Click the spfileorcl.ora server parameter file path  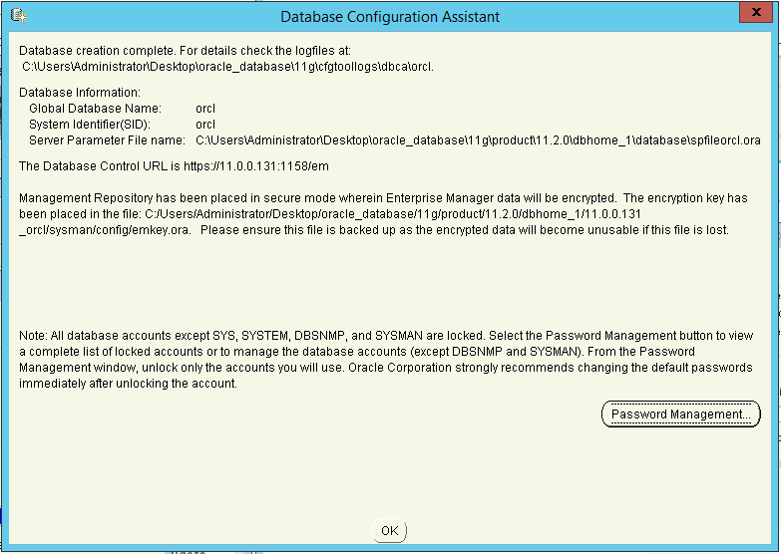click(x=478, y=140)
